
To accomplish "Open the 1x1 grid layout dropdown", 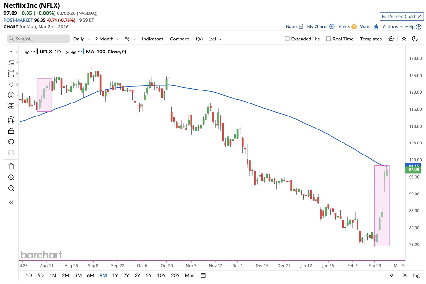I will [215, 39].
